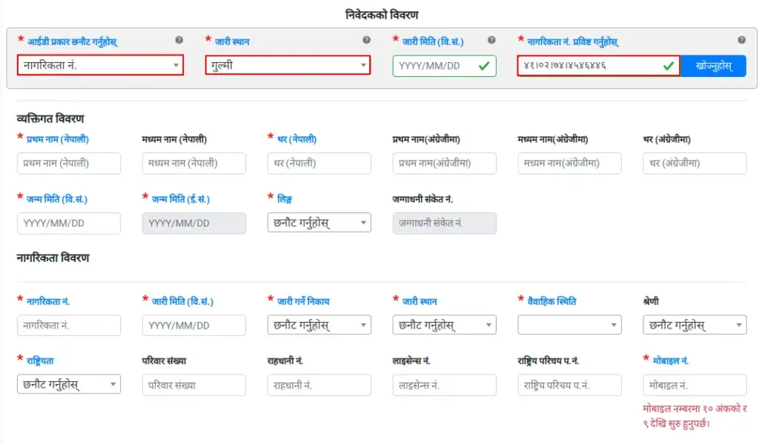
Task: Click the परिवार संख्या text field
Action: pyautogui.click(x=193, y=385)
